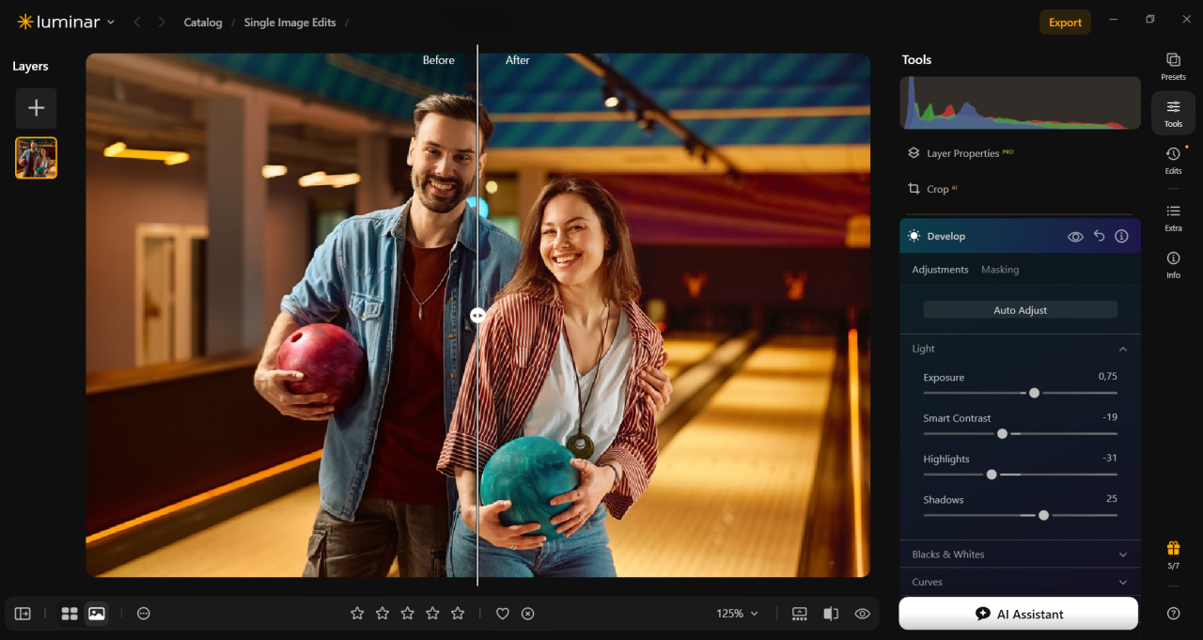Click the Smart Contrast value -19
The width and height of the screenshot is (1203, 640).
[1109, 416]
